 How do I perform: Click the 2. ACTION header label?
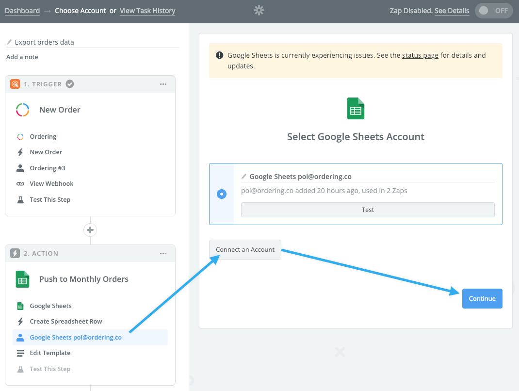point(41,254)
